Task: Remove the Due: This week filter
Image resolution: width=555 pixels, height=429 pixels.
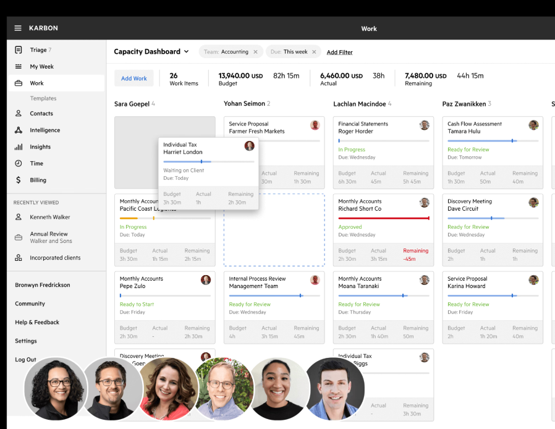Action: click(x=314, y=52)
